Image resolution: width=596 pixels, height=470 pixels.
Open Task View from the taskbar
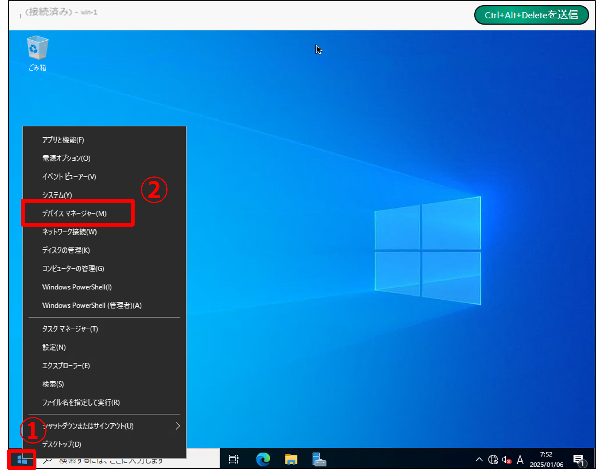pyautogui.click(x=233, y=459)
